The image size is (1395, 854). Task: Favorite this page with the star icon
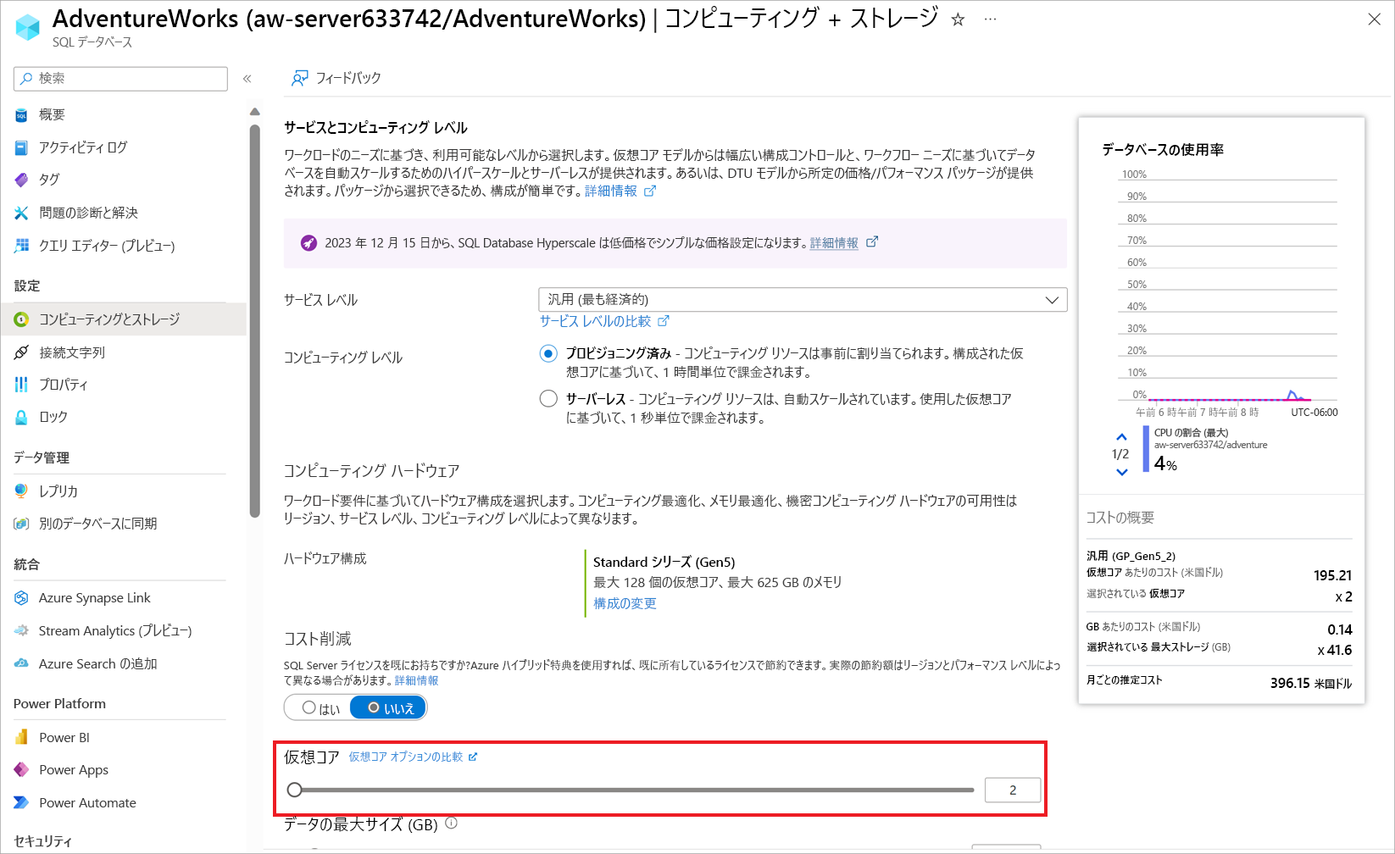pos(958,19)
